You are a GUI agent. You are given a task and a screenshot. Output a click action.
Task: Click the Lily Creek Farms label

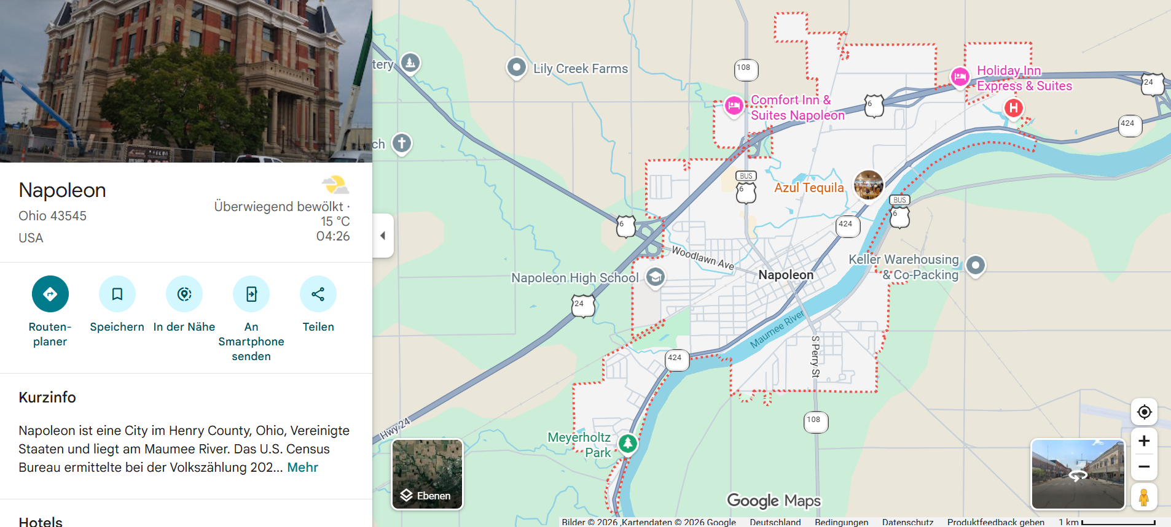(581, 69)
